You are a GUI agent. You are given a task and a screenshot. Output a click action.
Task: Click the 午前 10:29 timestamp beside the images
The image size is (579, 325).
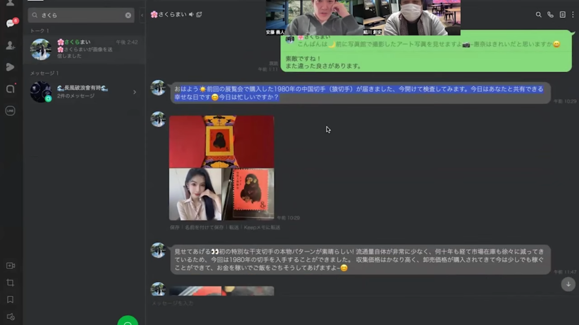tap(288, 218)
